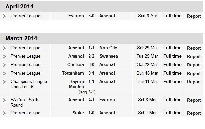Image resolution: width=205 pixels, height=129 pixels.
Task: Expand the Bayern Munich Champions League row
Action: 4,82
